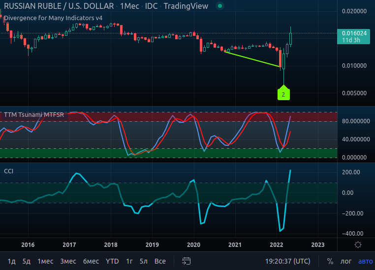Open timezone menu at 19:20:37 (UTC)
The width and height of the screenshot is (375, 270).
tap(288, 262)
